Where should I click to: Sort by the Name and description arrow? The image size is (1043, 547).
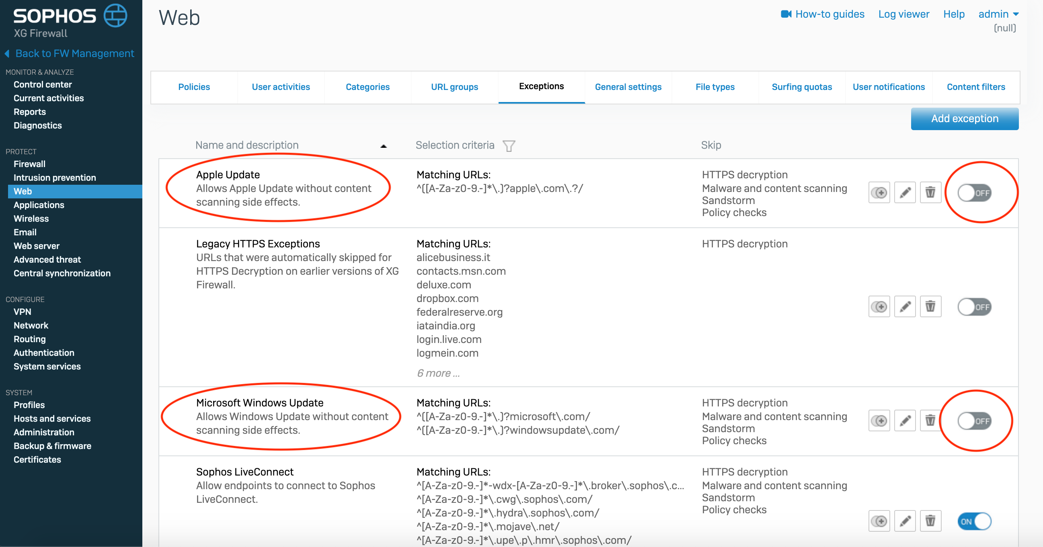tap(383, 146)
